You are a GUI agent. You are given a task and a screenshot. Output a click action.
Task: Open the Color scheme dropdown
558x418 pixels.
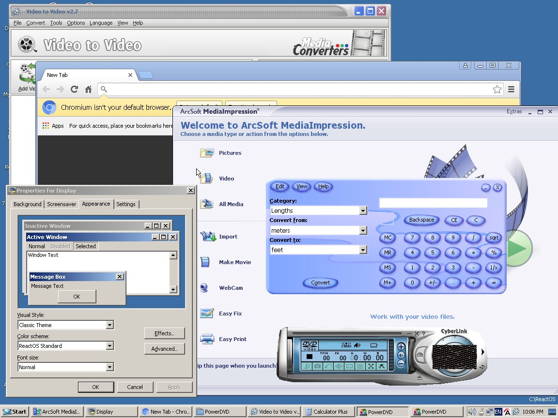click(109, 345)
